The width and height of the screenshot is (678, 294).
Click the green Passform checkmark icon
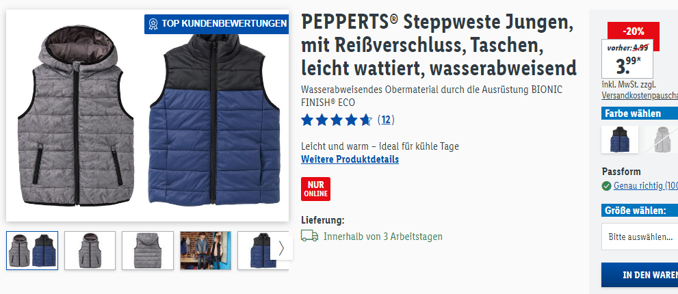606,186
